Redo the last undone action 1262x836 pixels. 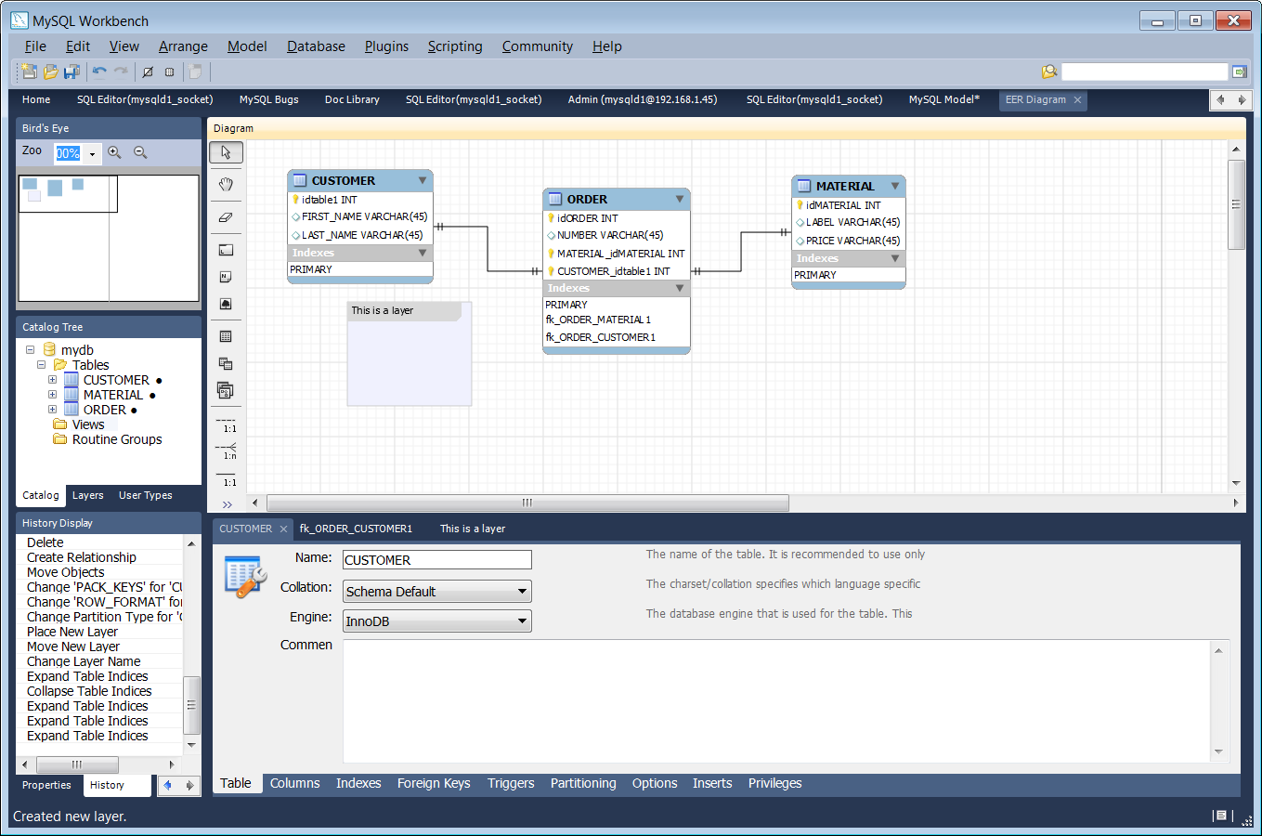[x=121, y=72]
